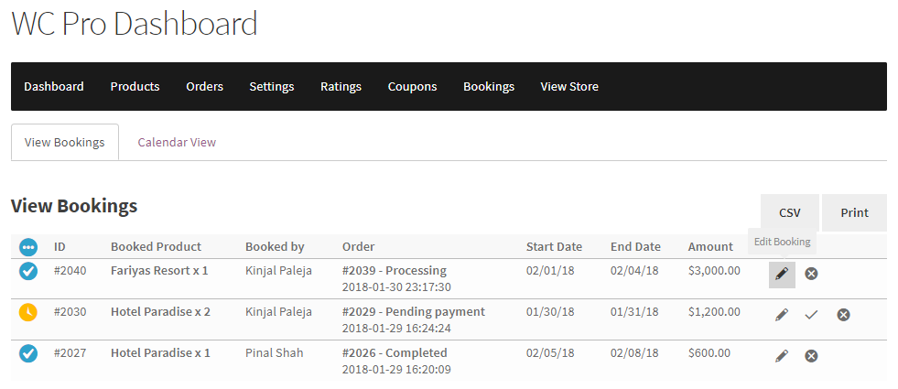The width and height of the screenshot is (898, 389).
Task: Open the Fariyas Resort x 1 product link
Action: coord(159,270)
